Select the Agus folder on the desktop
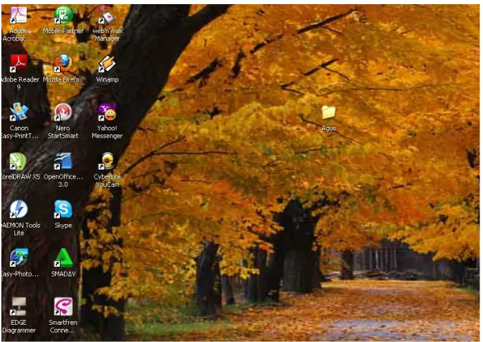This screenshot has height=342, width=483. [329, 112]
